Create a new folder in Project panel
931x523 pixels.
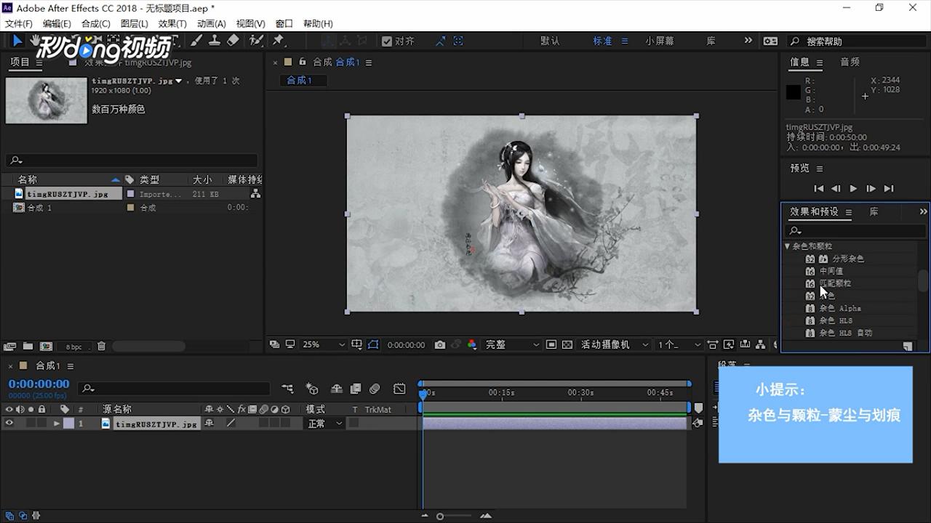[28, 346]
